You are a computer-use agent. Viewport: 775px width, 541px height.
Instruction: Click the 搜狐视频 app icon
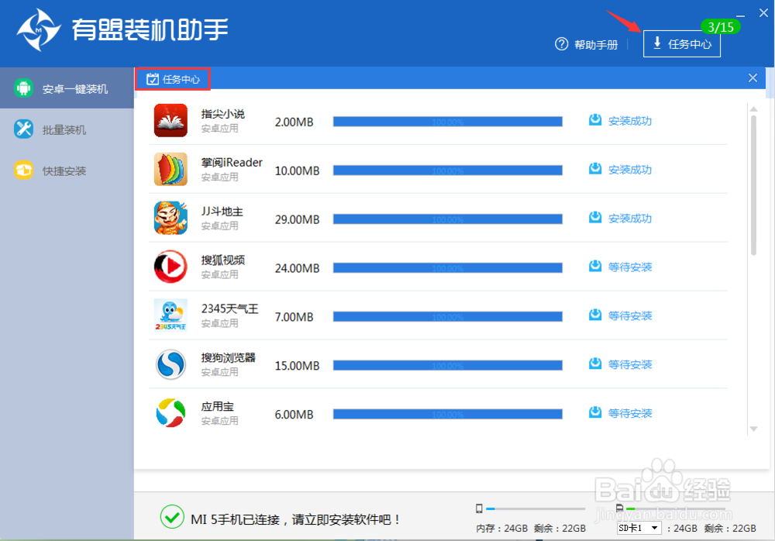pos(170,267)
